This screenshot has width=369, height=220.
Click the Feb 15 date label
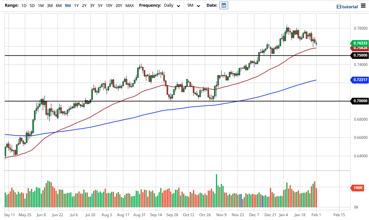coord(339,215)
